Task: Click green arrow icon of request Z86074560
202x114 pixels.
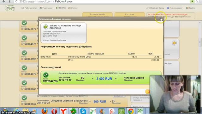Action: [x=45, y=27]
